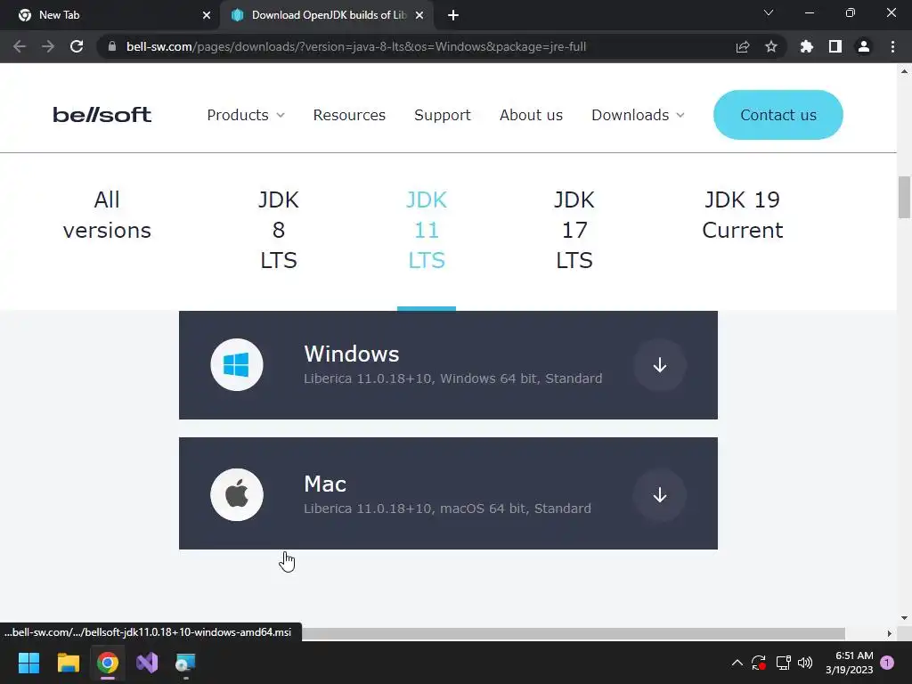Click the scroll-down arrow of the vertical scrollbar
The height and width of the screenshot is (684, 912).
(x=904, y=618)
